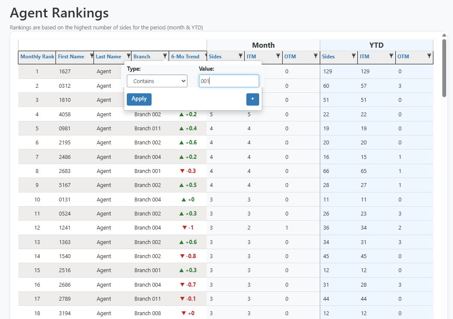Sort by Month ITM column header

(x=251, y=57)
